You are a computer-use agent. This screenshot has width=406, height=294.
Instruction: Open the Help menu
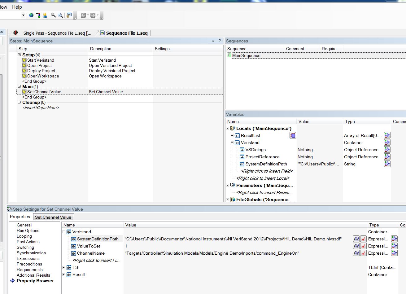[17, 7]
